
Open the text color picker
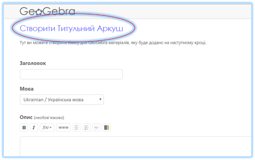pos(106,128)
